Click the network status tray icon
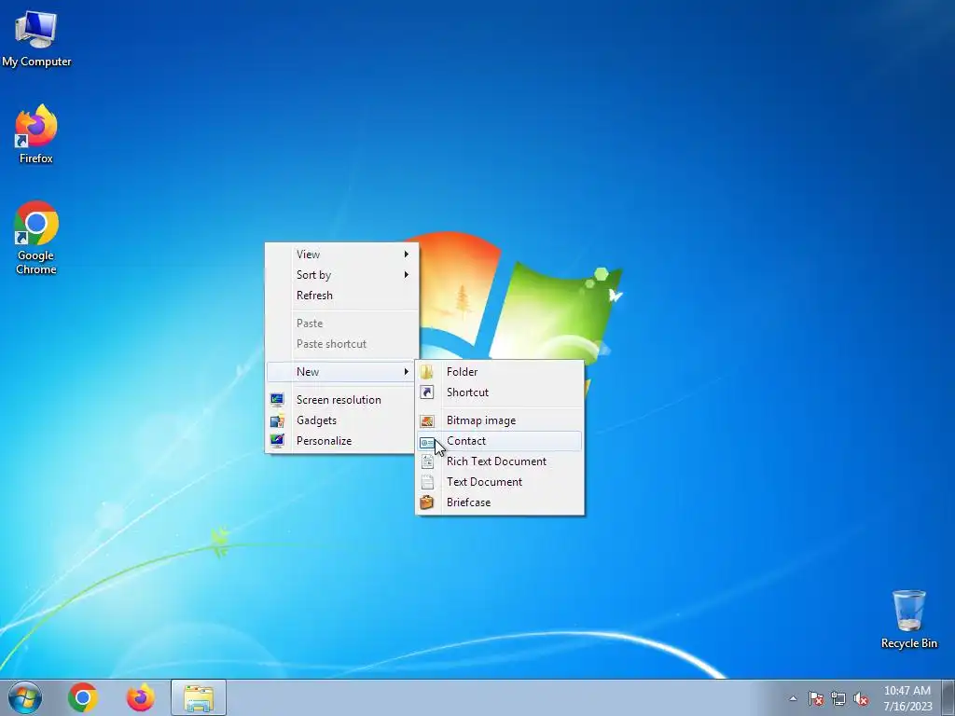The image size is (955, 716). pos(838,698)
